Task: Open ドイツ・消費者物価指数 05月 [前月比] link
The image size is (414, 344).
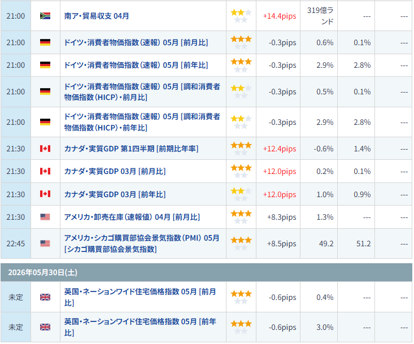Action: pyautogui.click(x=136, y=42)
